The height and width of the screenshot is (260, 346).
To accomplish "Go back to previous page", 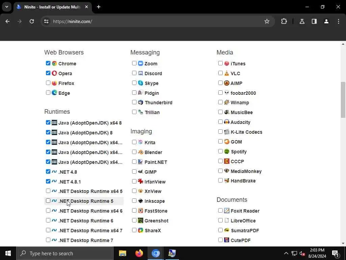I will (x=7, y=21).
